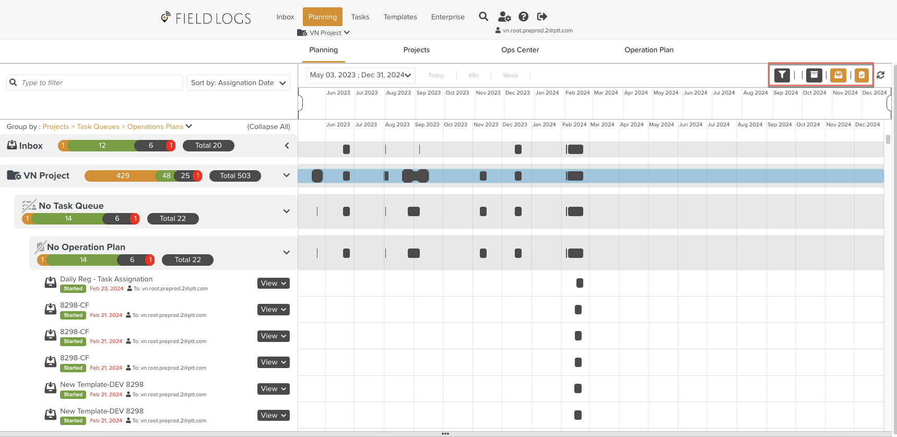Click the archive box icon
The width and height of the screenshot is (897, 437).
[x=813, y=75]
